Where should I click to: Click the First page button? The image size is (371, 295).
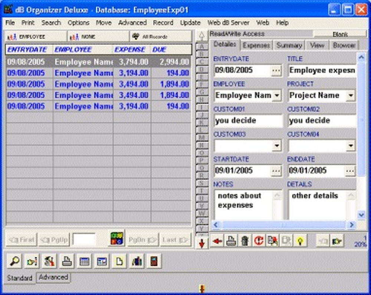pyautogui.click(x=21, y=240)
